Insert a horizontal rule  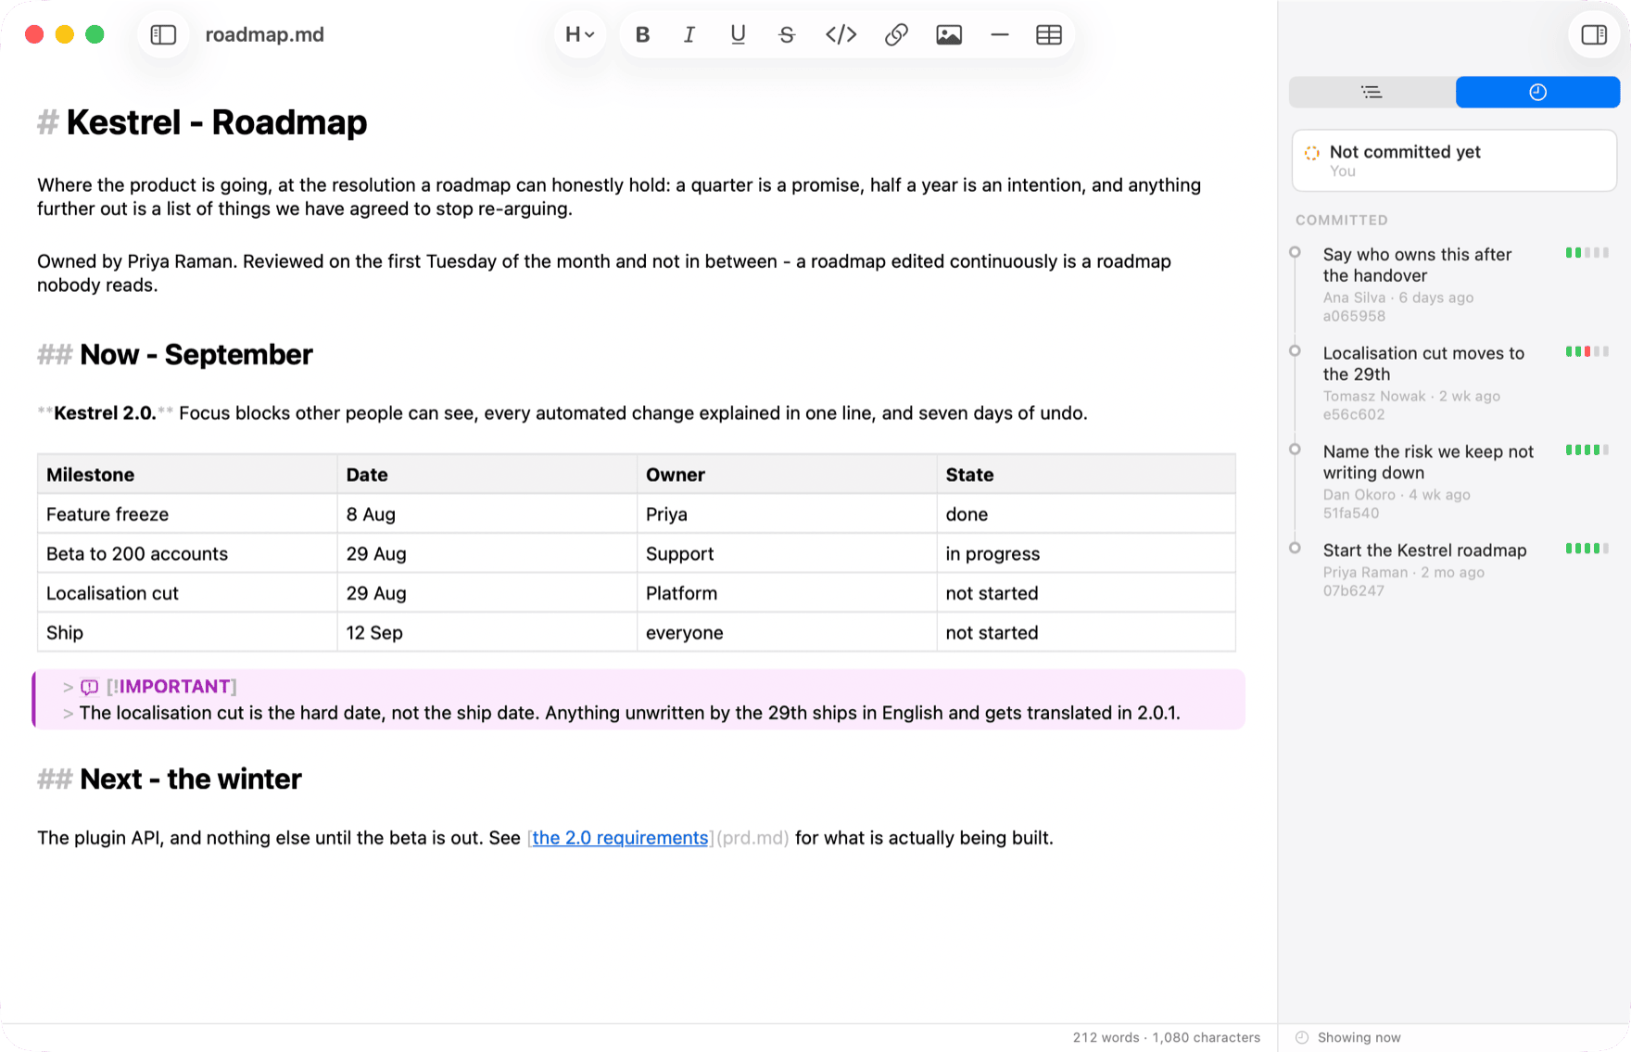click(x=999, y=35)
